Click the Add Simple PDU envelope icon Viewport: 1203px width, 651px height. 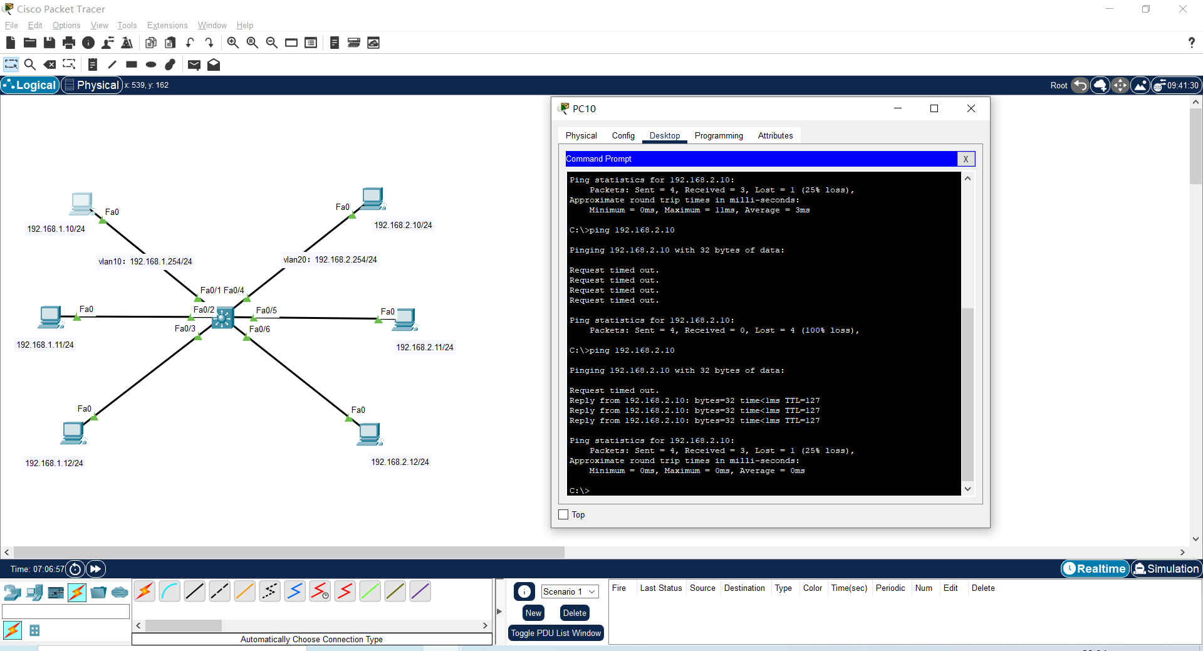[194, 65]
